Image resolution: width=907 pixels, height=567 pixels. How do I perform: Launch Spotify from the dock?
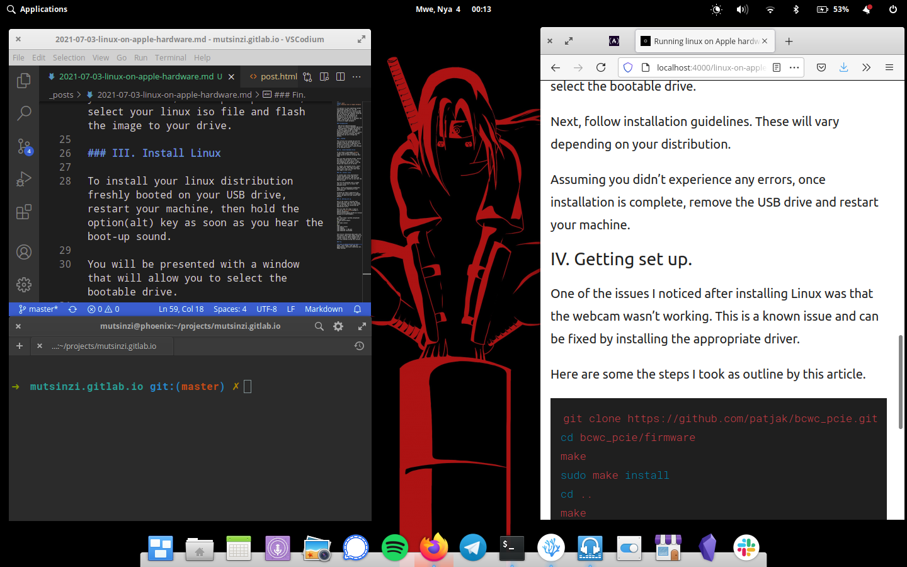395,548
